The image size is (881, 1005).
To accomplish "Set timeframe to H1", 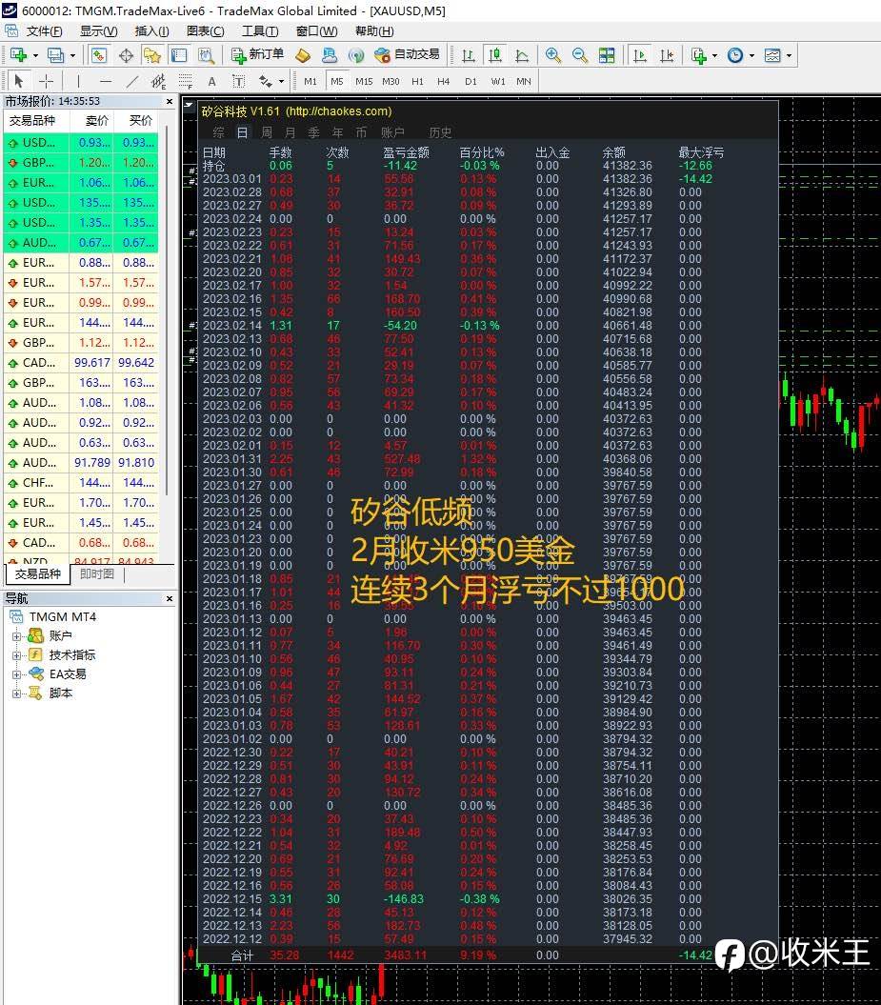I will coord(417,81).
